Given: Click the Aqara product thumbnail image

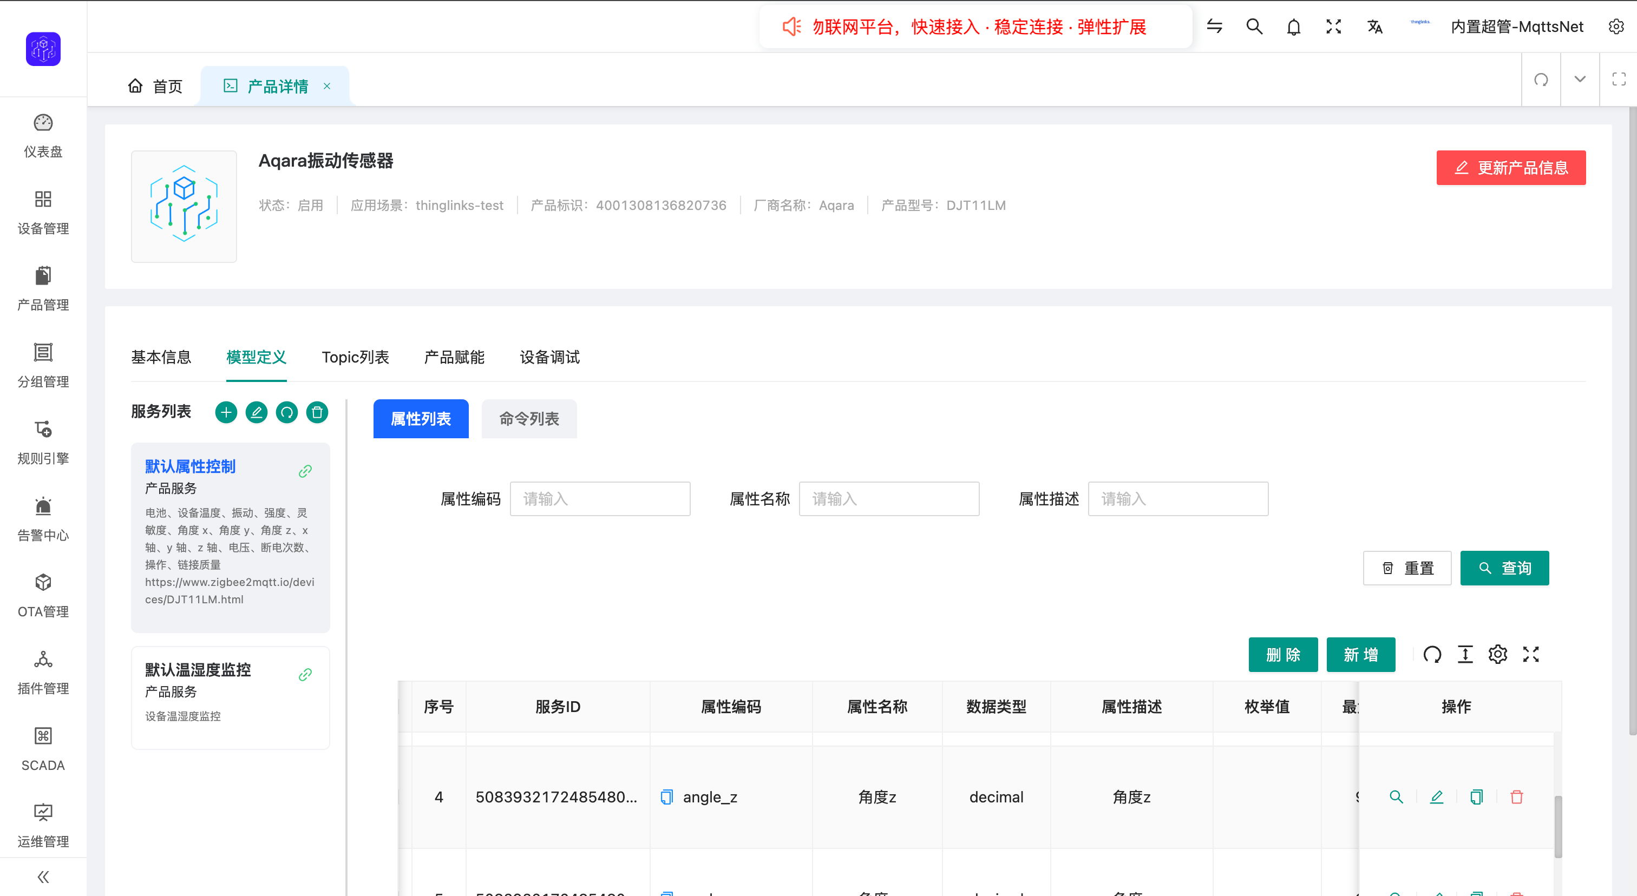Looking at the screenshot, I should [184, 206].
